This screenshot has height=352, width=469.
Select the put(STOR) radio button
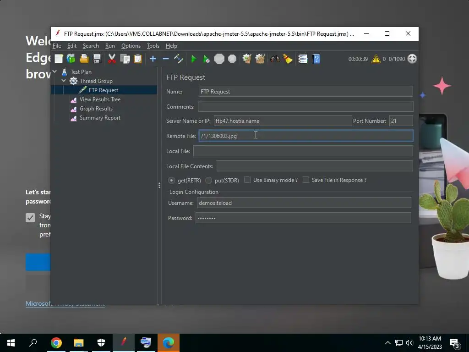tap(208, 180)
